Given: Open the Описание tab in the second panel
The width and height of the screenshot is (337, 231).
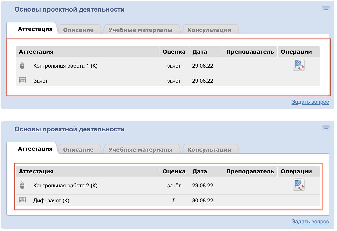Looking at the screenshot, I should point(78,150).
